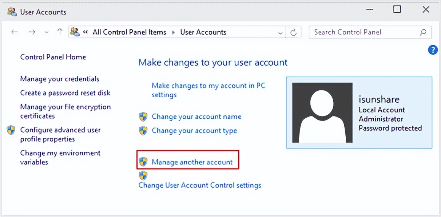This screenshot has height=217, width=441.
Task: Click the blue Help question mark icon
Action: [433, 50]
